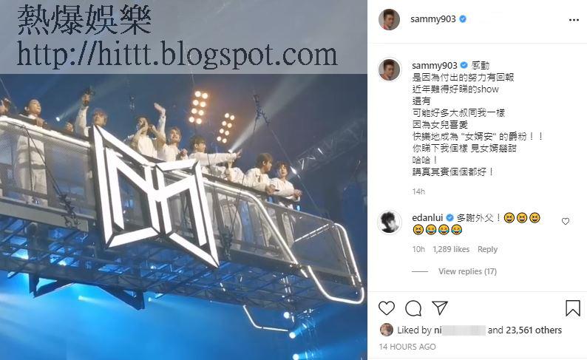Open the three-dot more options menu
Image resolution: width=587 pixels, height=360 pixels.
574,20
